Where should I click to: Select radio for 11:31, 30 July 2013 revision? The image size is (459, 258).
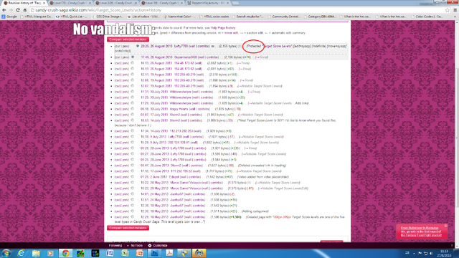(132, 91)
